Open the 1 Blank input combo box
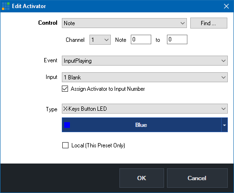 pos(145,77)
